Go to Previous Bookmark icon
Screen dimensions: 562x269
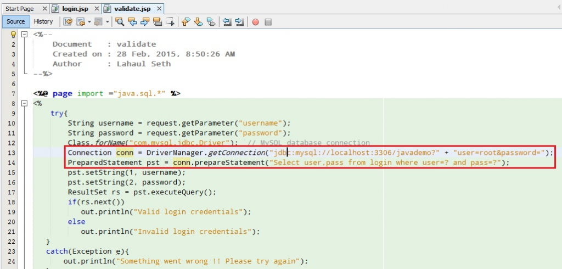[x=186, y=22]
